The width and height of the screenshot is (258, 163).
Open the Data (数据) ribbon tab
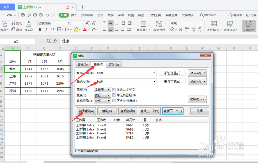point(110,15)
